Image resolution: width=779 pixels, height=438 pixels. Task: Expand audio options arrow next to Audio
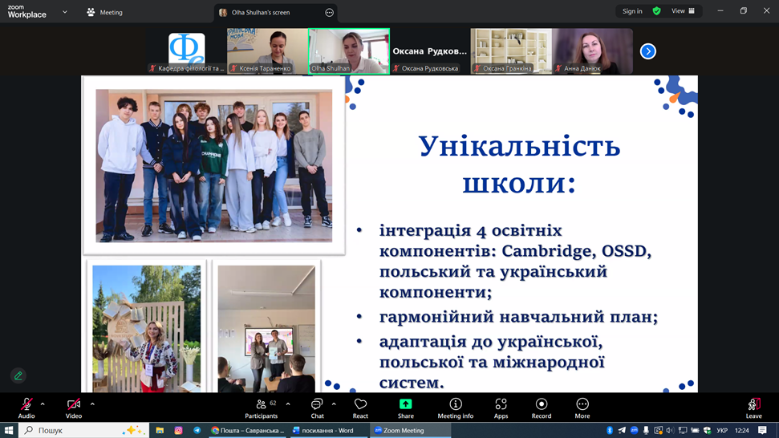pos(43,404)
